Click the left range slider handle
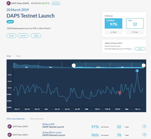This screenshot has width=151, height=139. pos(74,65)
